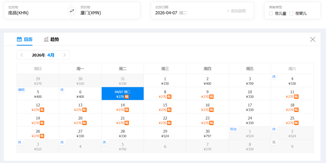The width and height of the screenshot is (326, 163).
Task: Click the 周日 column header
Action: [x=38, y=69]
